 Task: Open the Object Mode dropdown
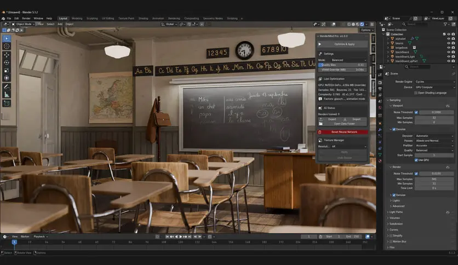pyautogui.click(x=24, y=24)
